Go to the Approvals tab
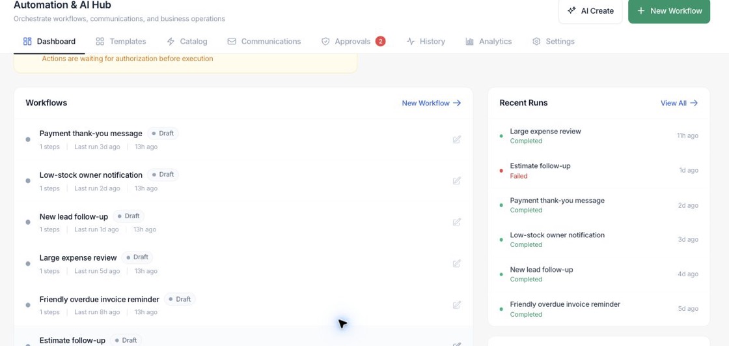729x346 pixels. (353, 42)
